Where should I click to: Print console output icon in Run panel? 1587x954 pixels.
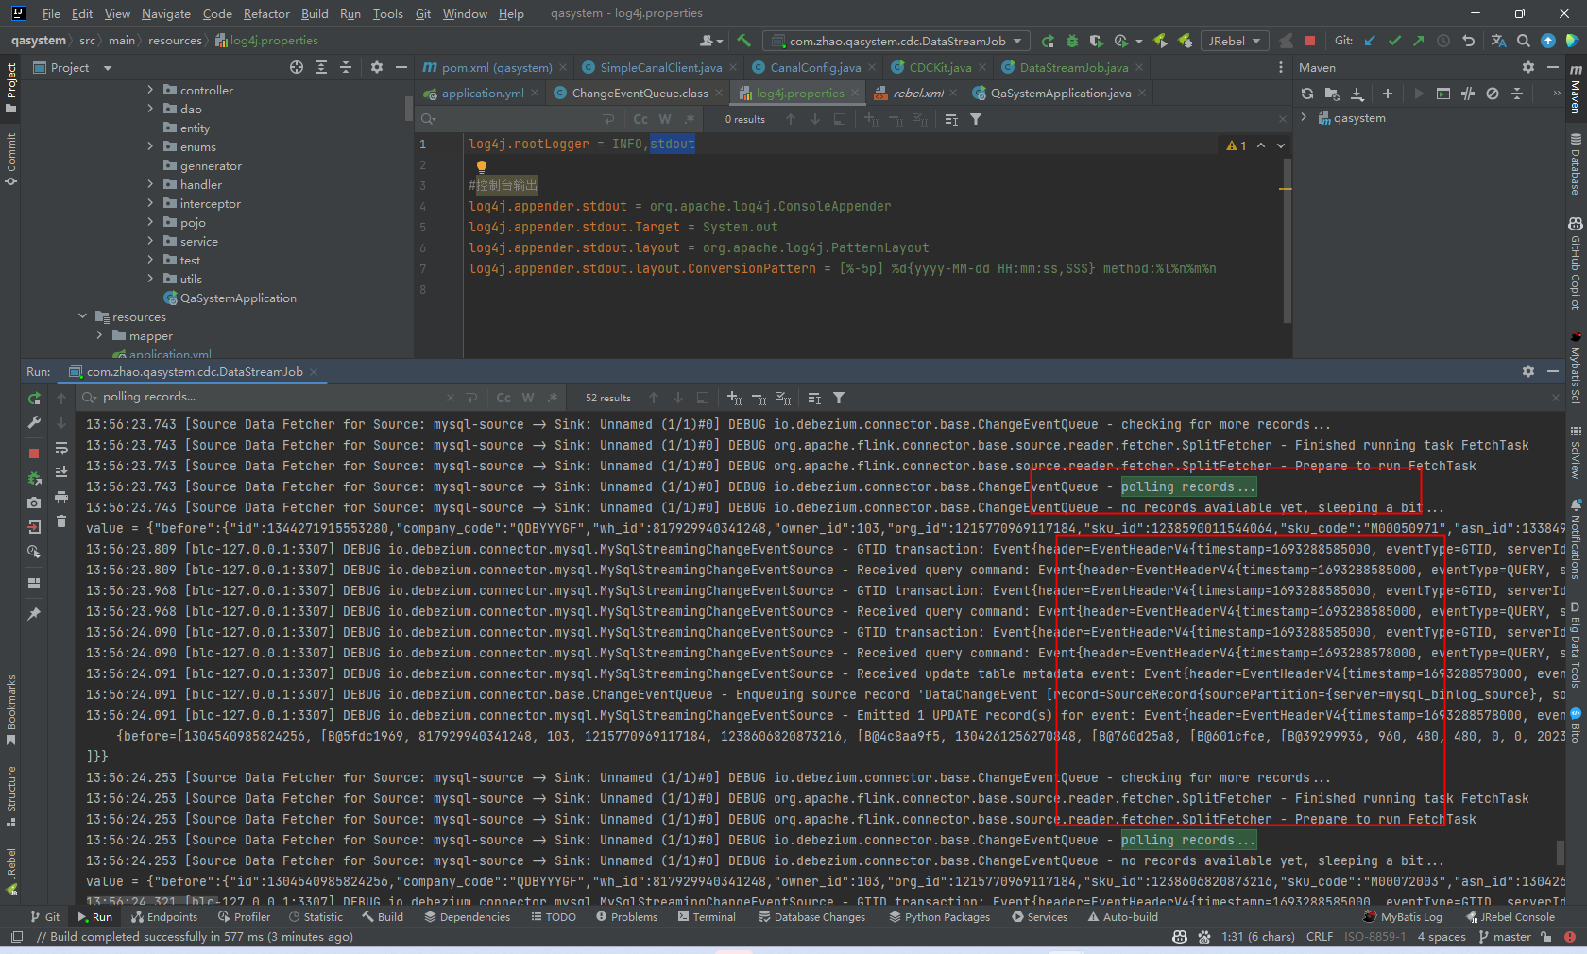[61, 497]
